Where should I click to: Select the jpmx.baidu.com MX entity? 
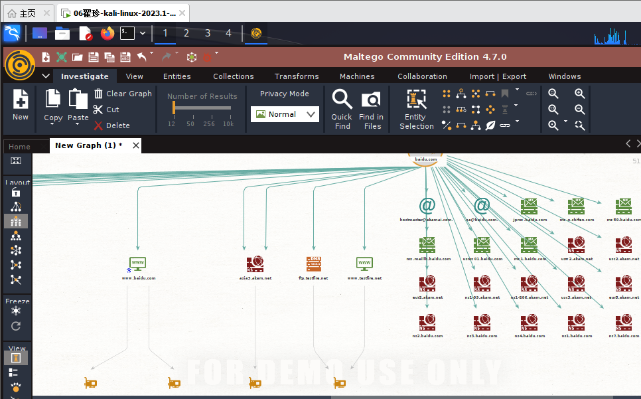click(x=530, y=210)
